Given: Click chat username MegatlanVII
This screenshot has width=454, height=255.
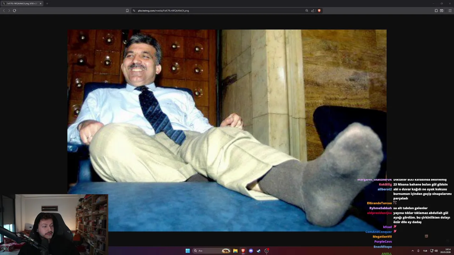Looking at the screenshot, I should click(x=382, y=237).
